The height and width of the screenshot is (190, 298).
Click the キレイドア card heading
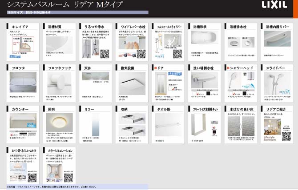(x=20, y=27)
